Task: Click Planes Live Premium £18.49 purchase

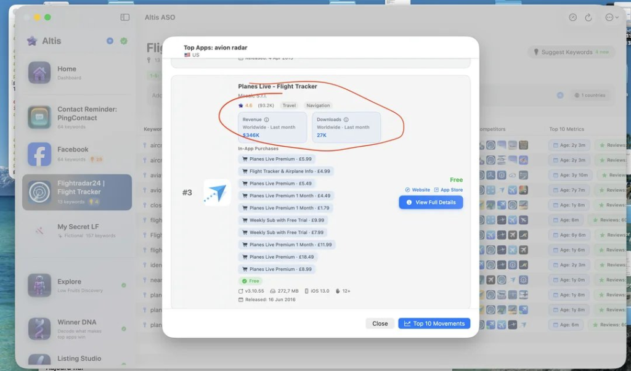Action: (278, 257)
